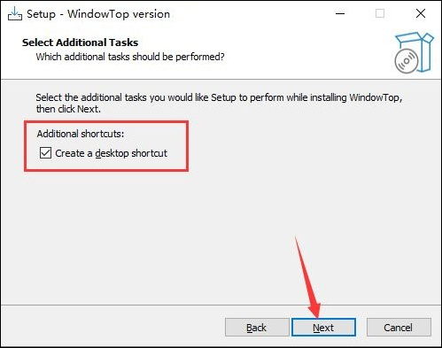The image size is (442, 348).
Task: Untick the desktop shortcut checkbox
Action: (x=45, y=153)
